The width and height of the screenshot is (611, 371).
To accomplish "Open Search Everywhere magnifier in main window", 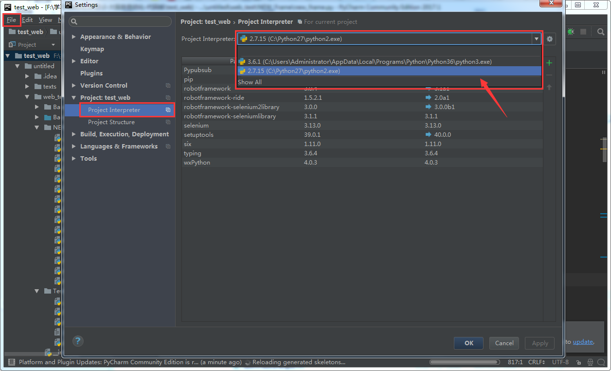I will pos(601,32).
